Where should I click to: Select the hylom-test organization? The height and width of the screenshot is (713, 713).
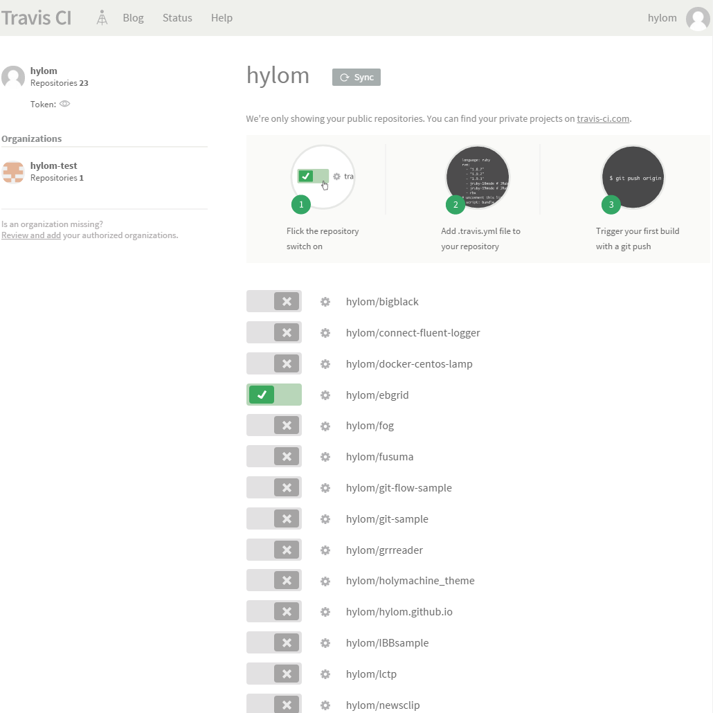tap(54, 166)
